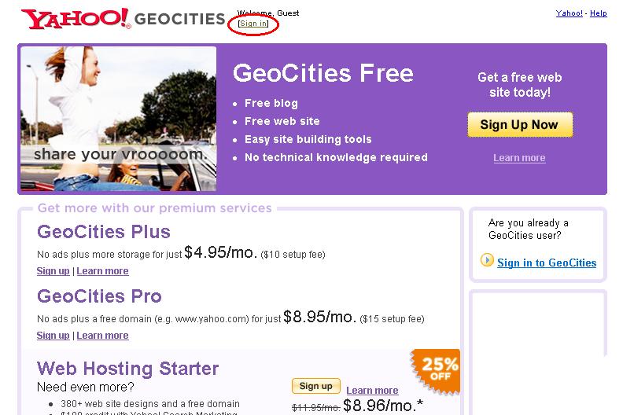Open the GeoCities Plus heading
This screenshot has height=415, width=634.
coord(104,232)
